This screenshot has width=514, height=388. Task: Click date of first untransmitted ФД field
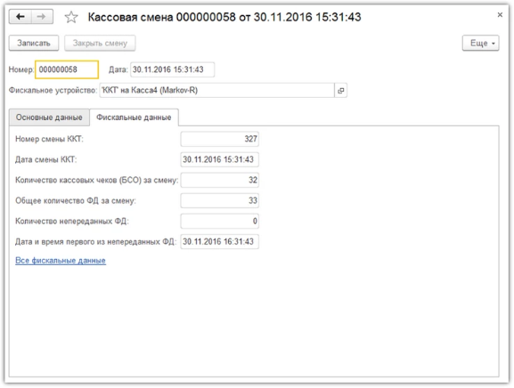pos(220,242)
